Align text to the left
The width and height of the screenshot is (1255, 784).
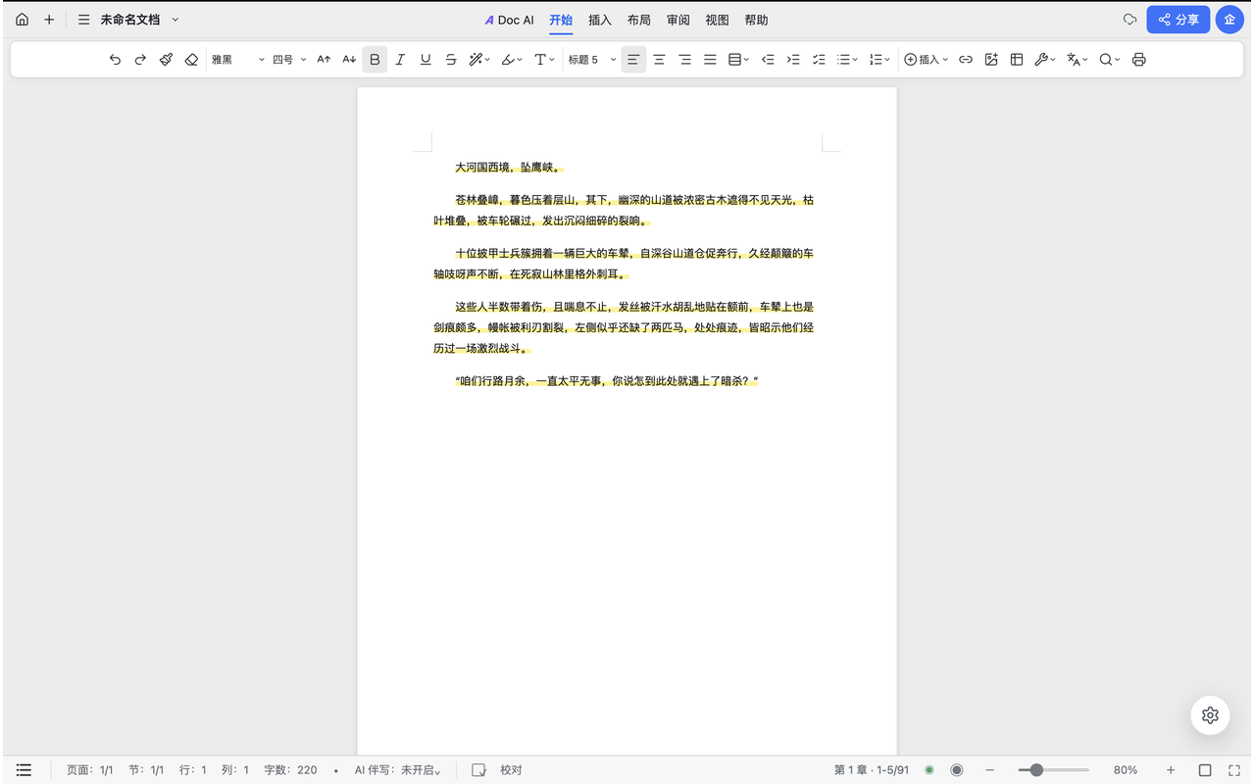click(x=633, y=60)
